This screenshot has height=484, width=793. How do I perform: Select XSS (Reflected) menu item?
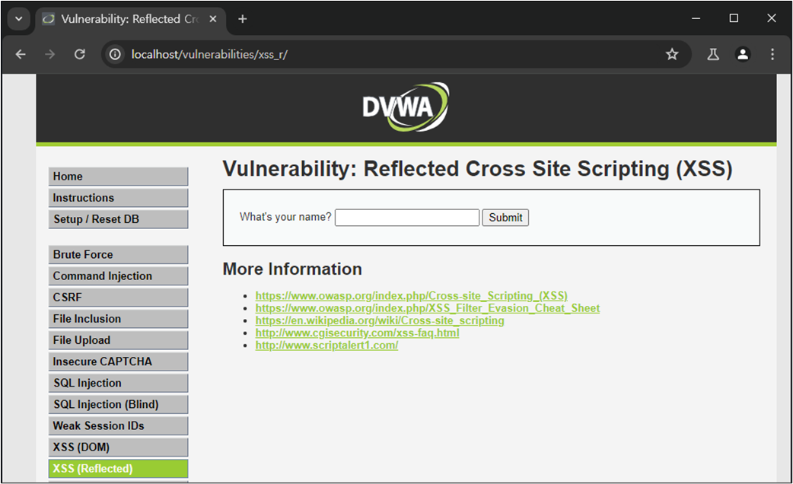click(x=119, y=468)
